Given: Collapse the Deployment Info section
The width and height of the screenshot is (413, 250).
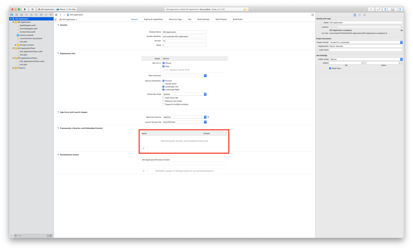Looking at the screenshot, I should [x=58, y=54].
